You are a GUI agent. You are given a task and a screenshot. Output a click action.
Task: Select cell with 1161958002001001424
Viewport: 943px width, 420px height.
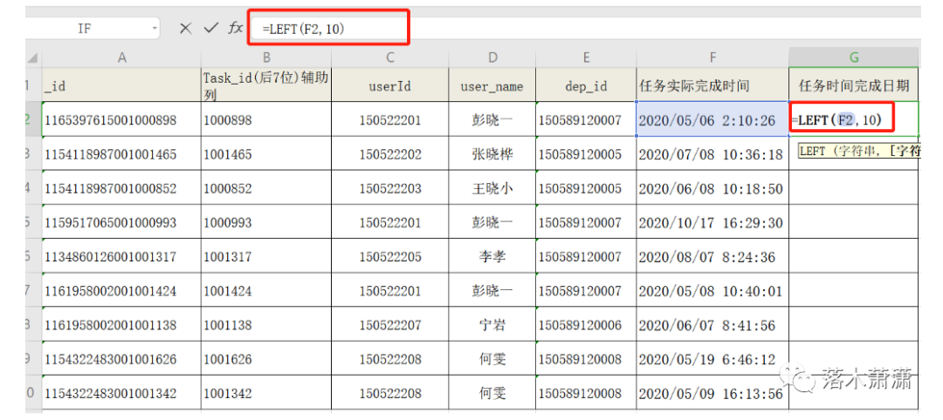121,291
